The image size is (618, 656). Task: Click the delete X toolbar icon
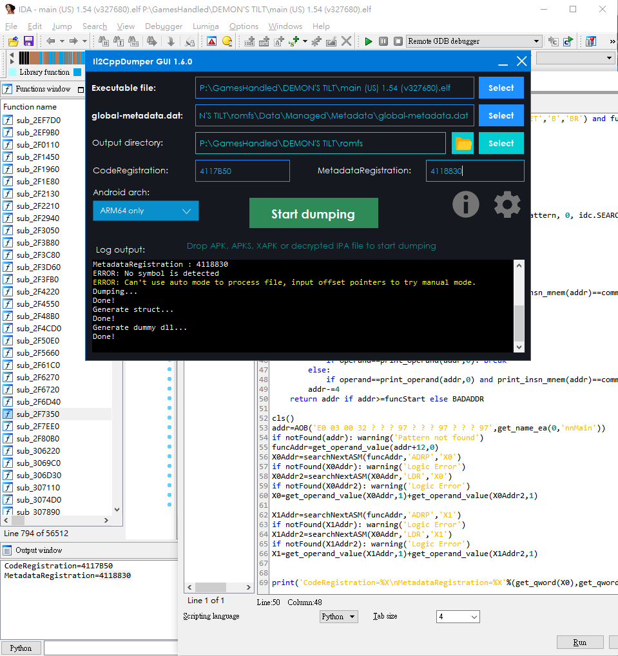pos(347,41)
